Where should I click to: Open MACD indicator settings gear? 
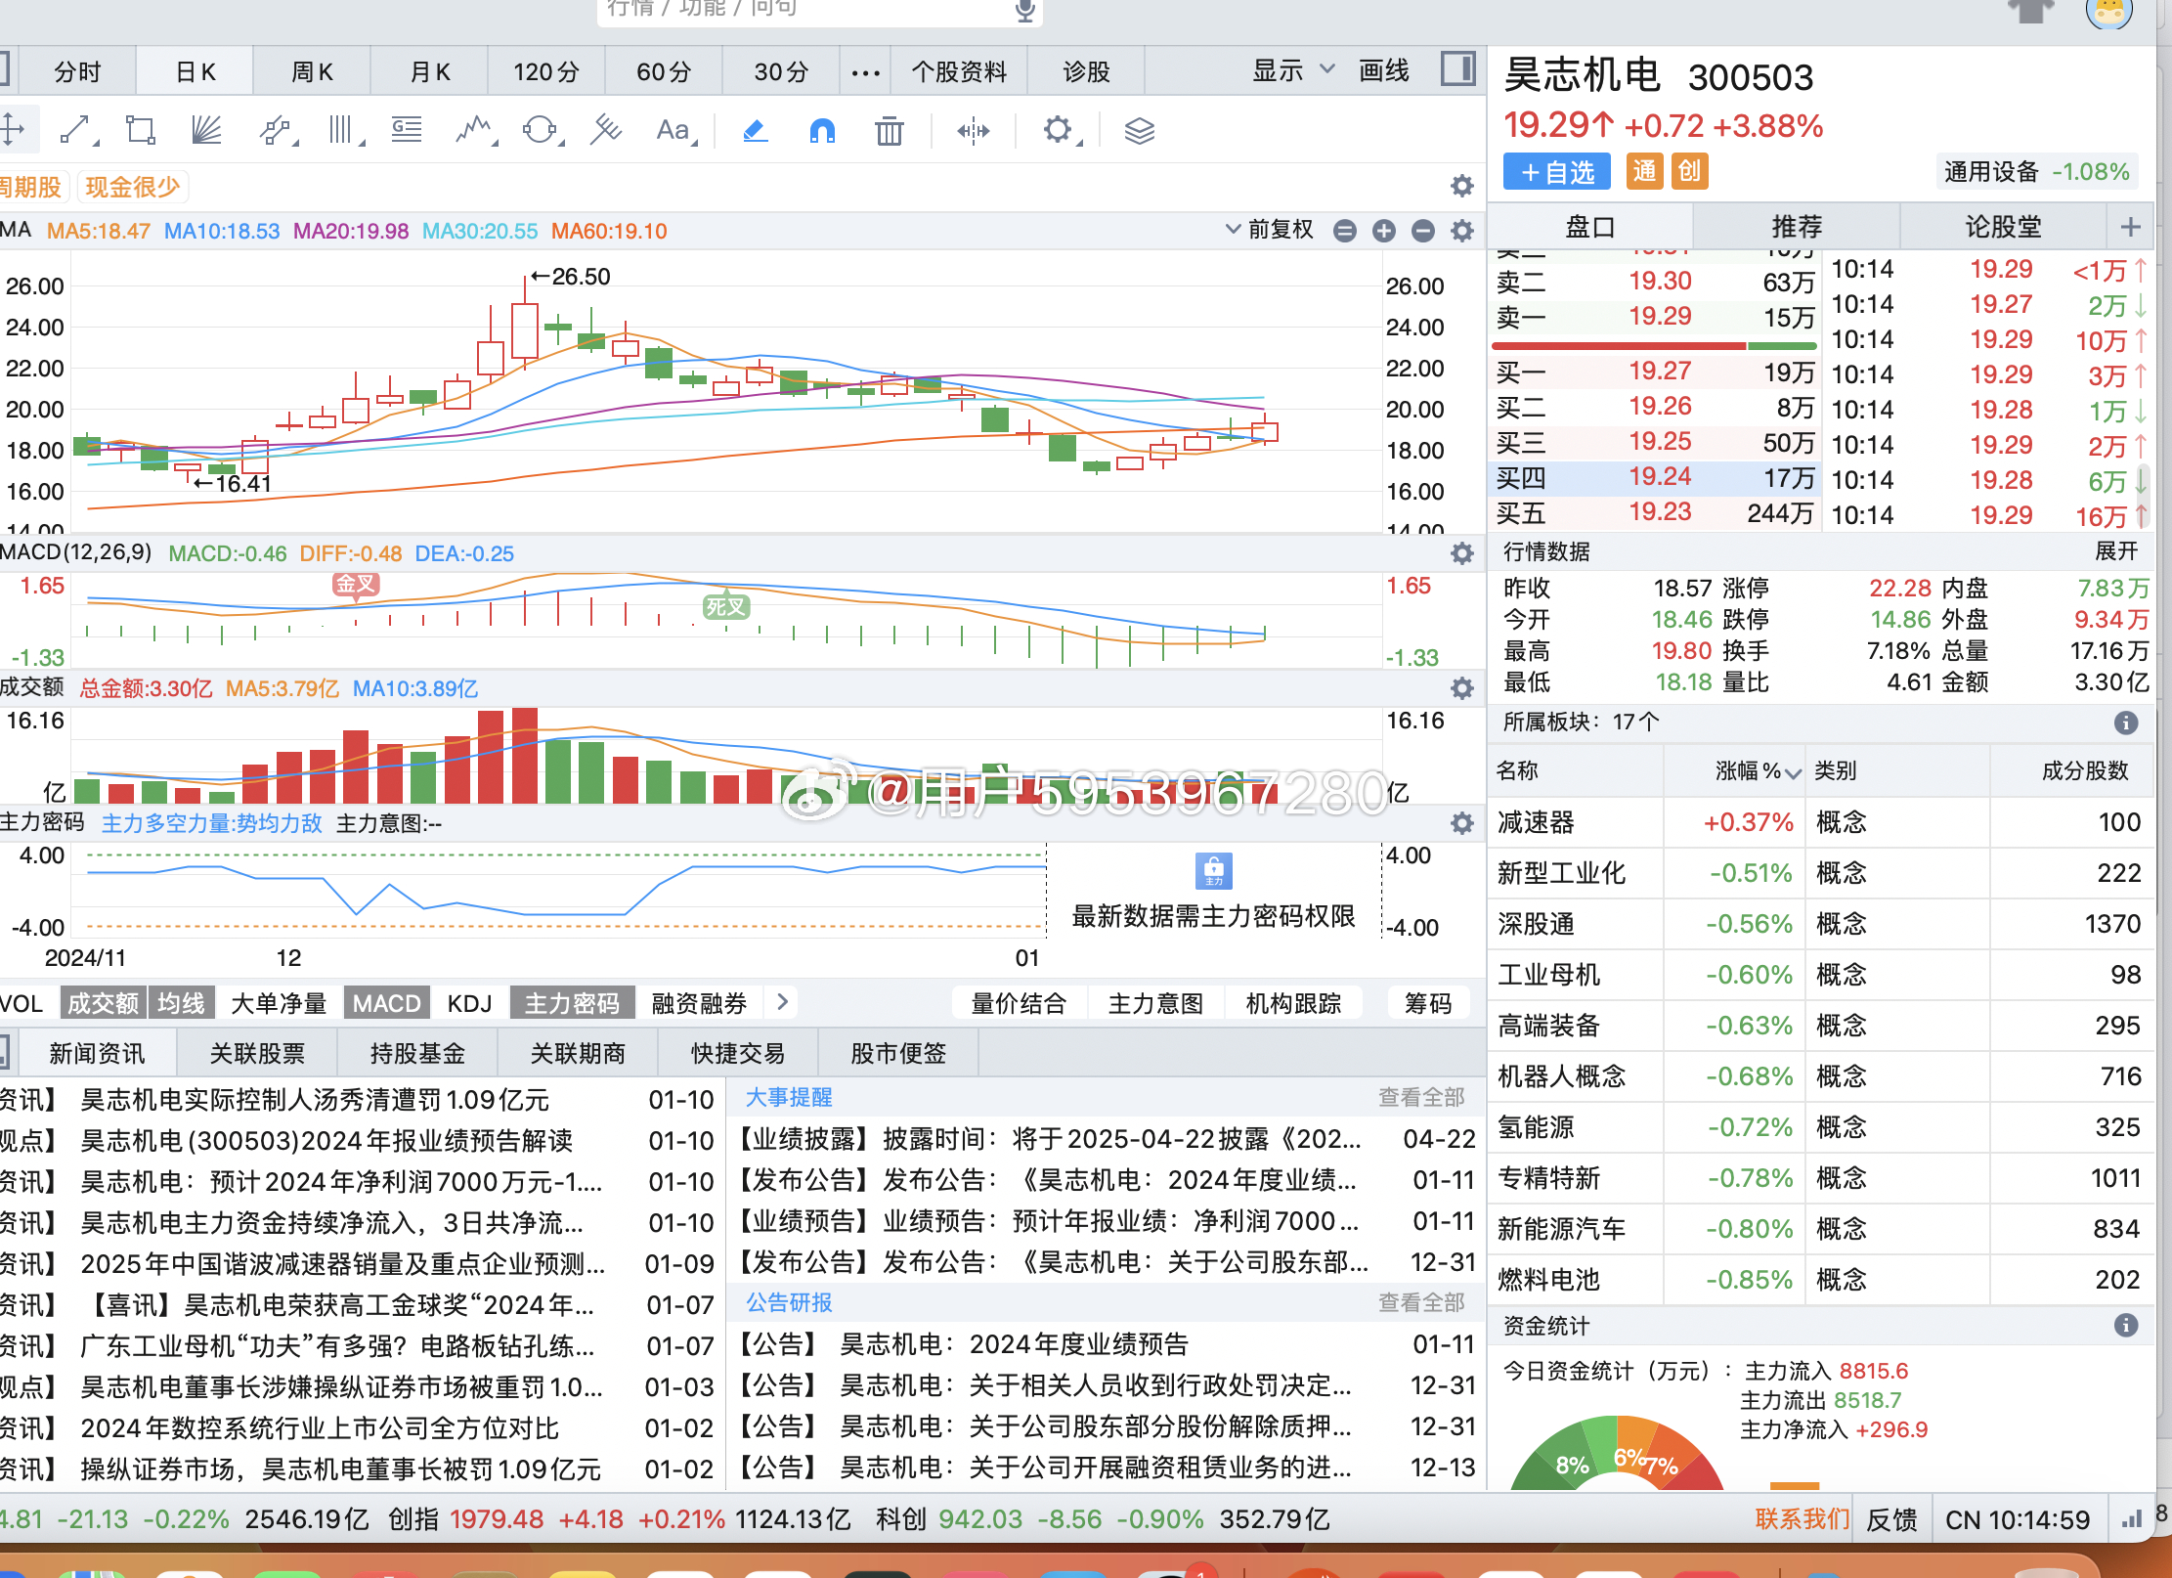tap(1461, 553)
